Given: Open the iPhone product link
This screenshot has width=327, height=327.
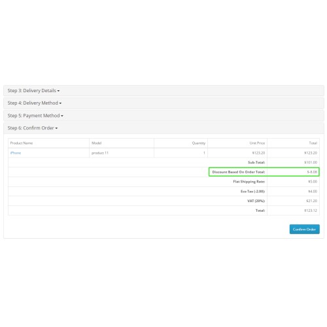Looking at the screenshot, I should [16, 153].
